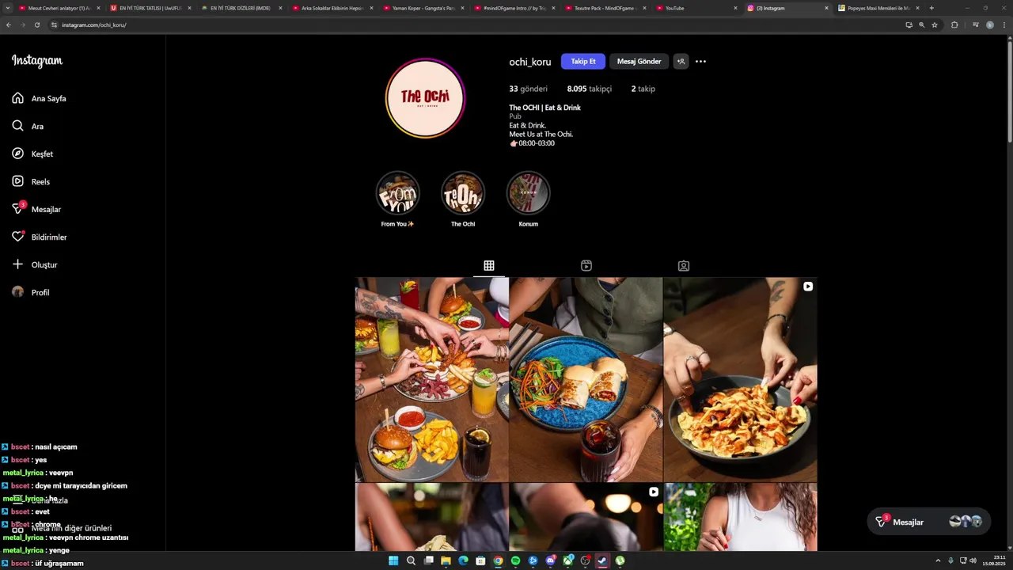1013x570 pixels.
Task: Reload the Instagram page
Action: [x=36, y=25]
